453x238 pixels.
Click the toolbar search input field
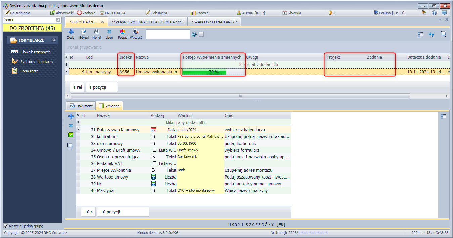point(168,34)
